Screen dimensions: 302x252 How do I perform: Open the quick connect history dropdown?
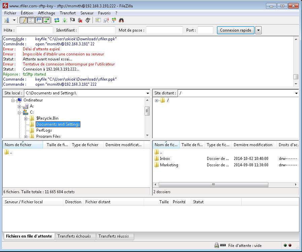[258, 30]
